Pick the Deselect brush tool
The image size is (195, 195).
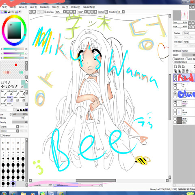coord(22,99)
